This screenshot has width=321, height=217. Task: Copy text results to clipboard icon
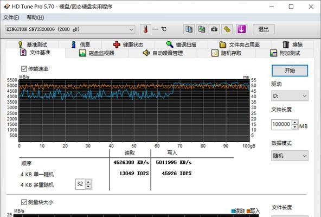coord(189,29)
